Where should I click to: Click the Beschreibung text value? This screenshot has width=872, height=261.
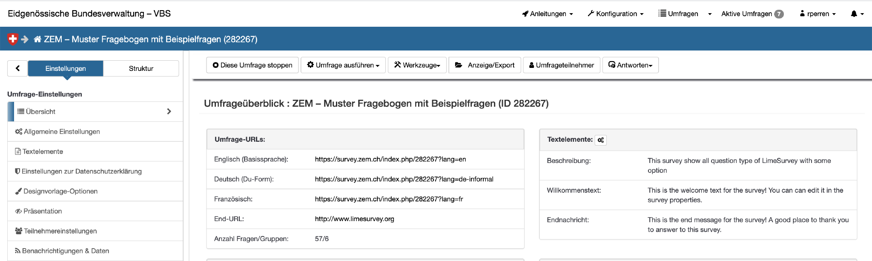pos(739,166)
